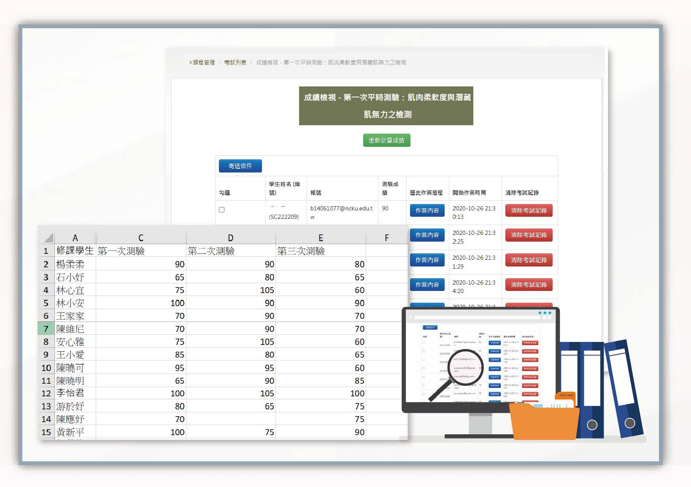
Task: Select column C header in spreadsheet
Action: point(141,238)
